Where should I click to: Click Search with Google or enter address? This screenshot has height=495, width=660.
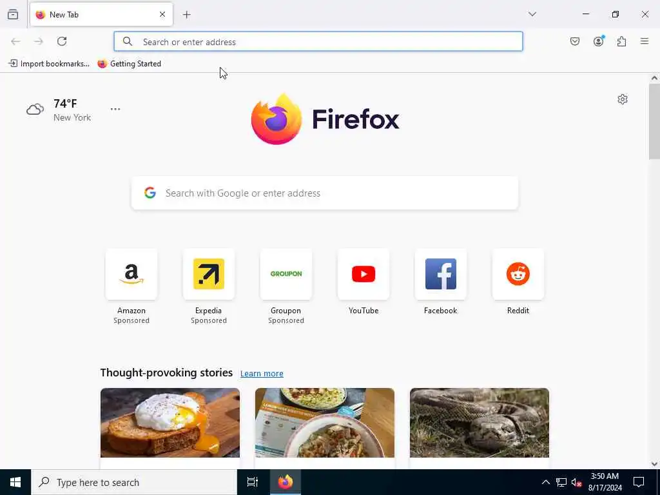(x=325, y=193)
